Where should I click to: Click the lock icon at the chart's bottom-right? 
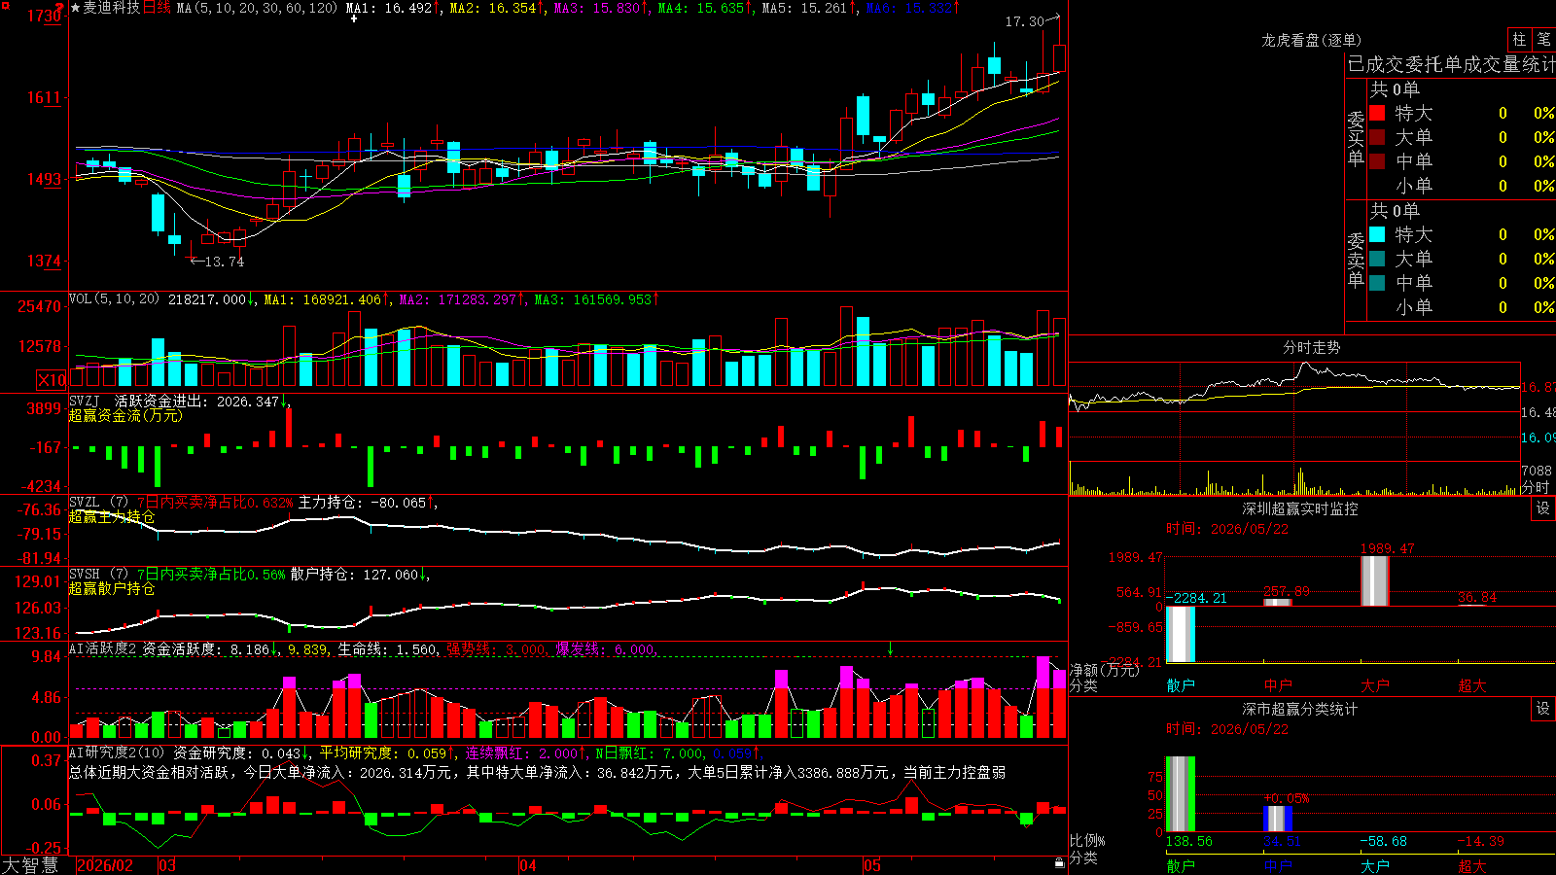tap(1059, 863)
